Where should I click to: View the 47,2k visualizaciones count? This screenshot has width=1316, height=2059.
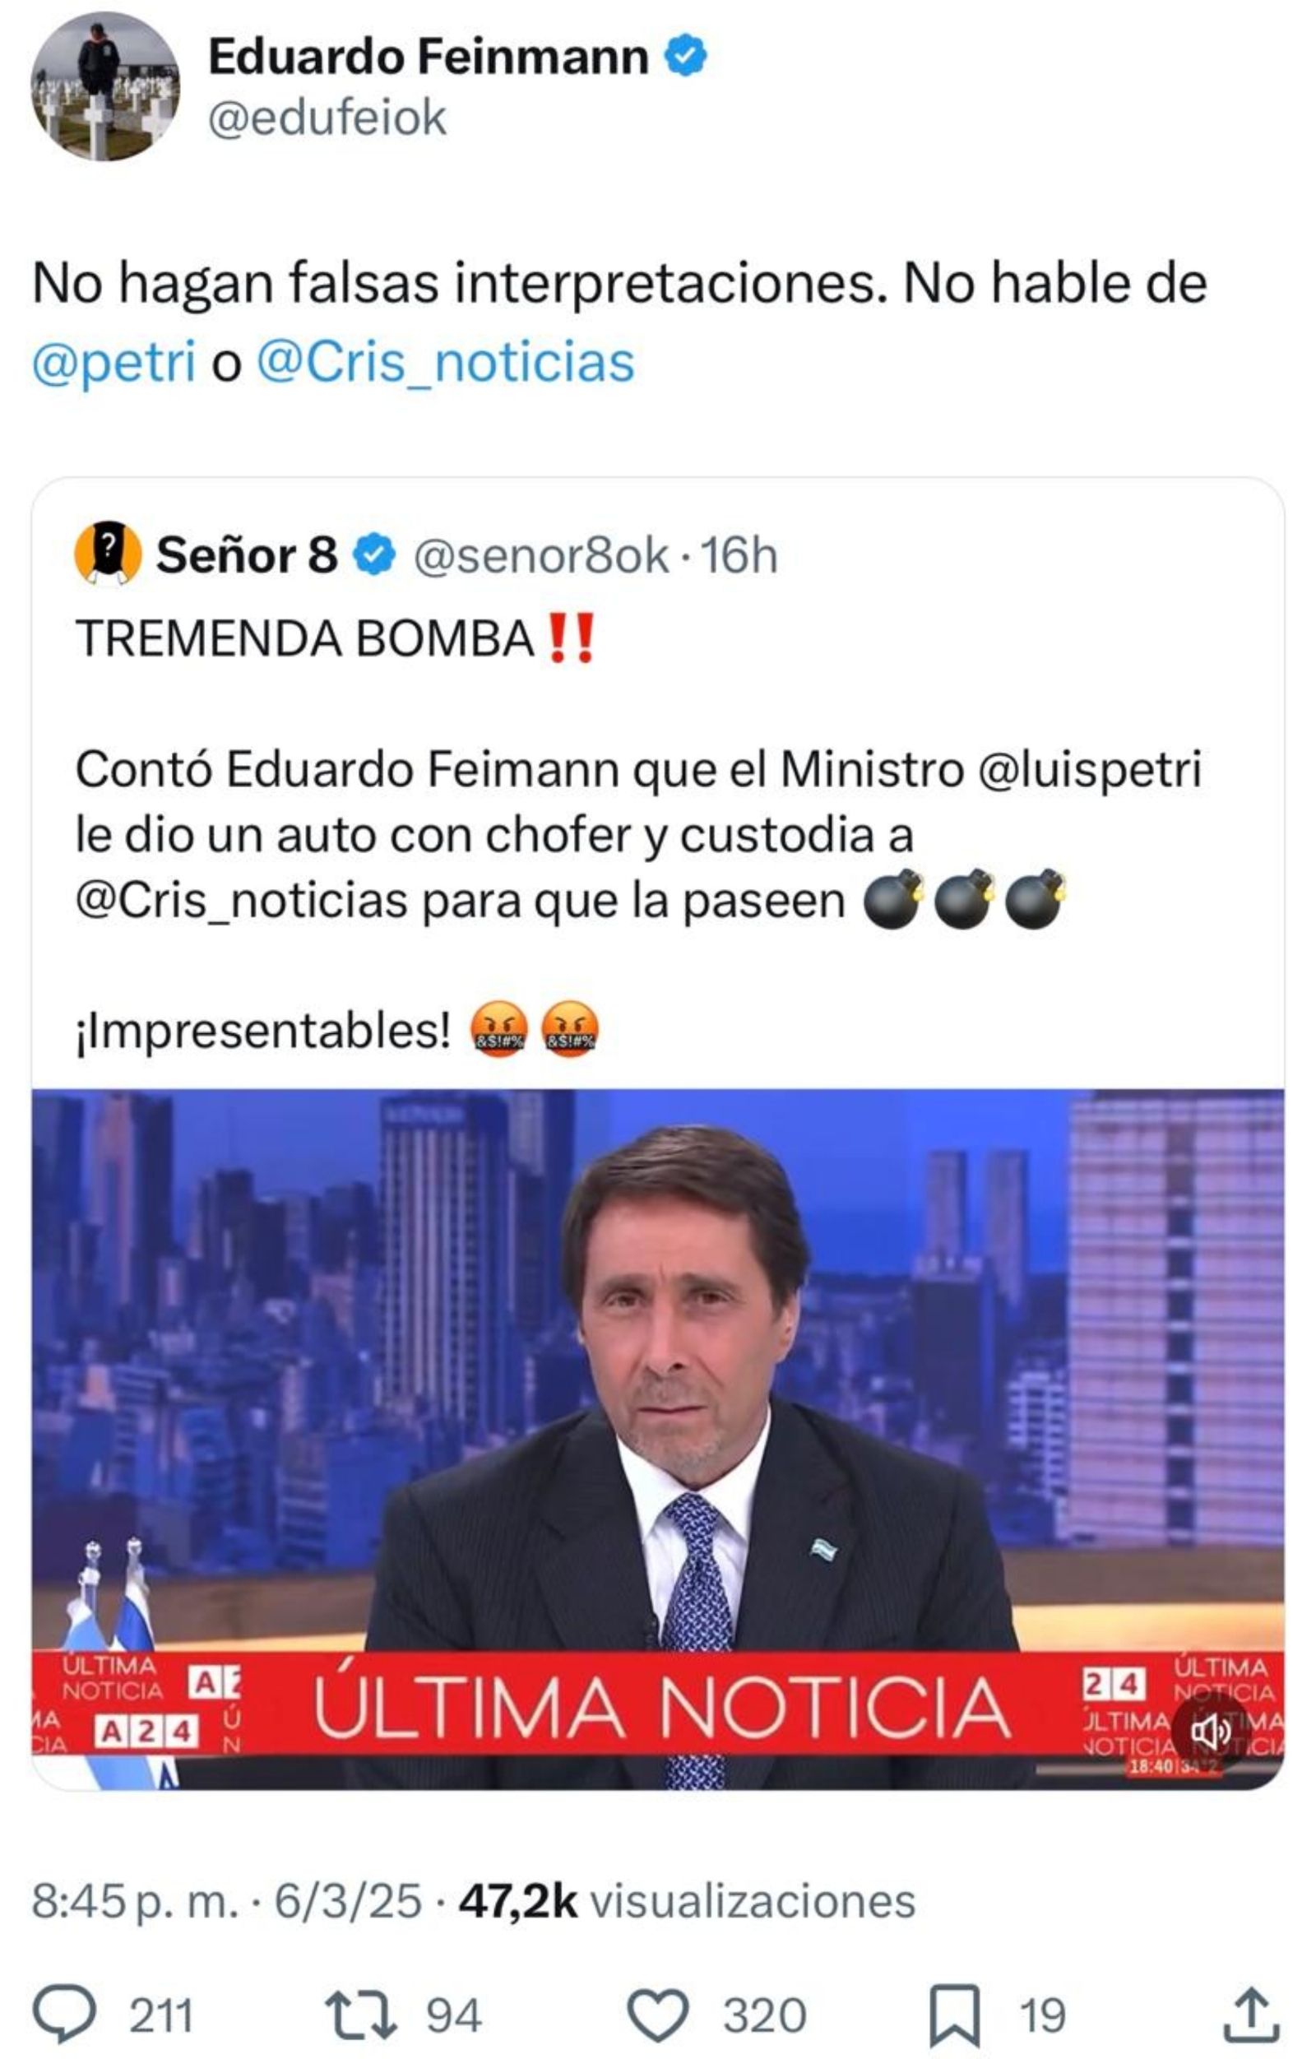(x=688, y=1902)
